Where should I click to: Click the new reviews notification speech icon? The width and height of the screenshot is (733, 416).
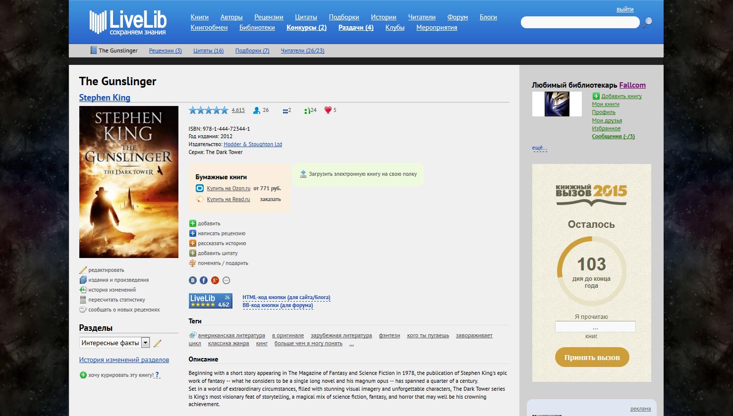click(83, 310)
